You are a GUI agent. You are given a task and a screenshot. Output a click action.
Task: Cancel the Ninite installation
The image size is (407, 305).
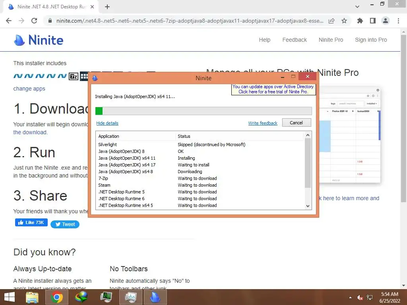[x=297, y=123]
